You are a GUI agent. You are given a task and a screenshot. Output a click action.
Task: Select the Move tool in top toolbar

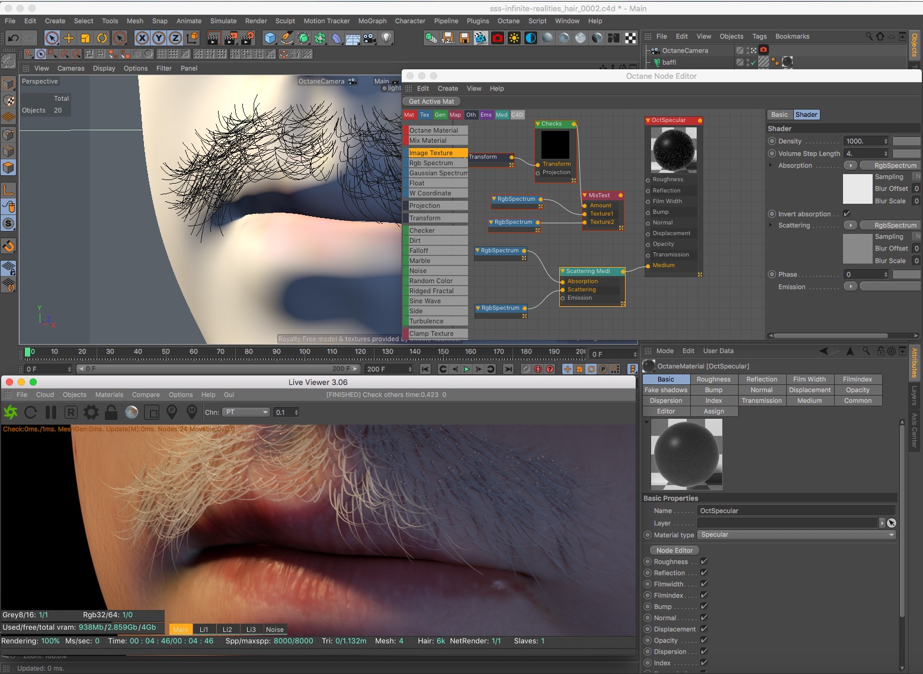click(69, 38)
